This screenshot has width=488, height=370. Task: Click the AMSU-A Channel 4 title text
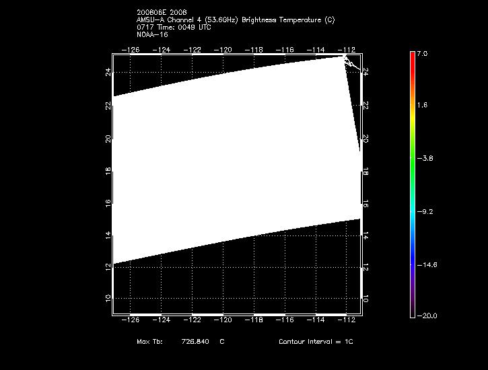tap(235, 20)
